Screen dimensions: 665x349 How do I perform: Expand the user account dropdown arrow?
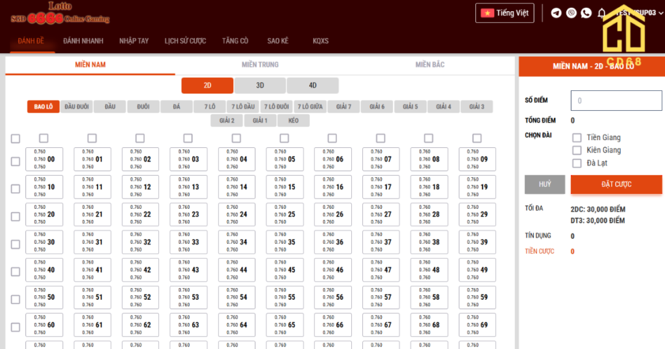[x=660, y=13]
